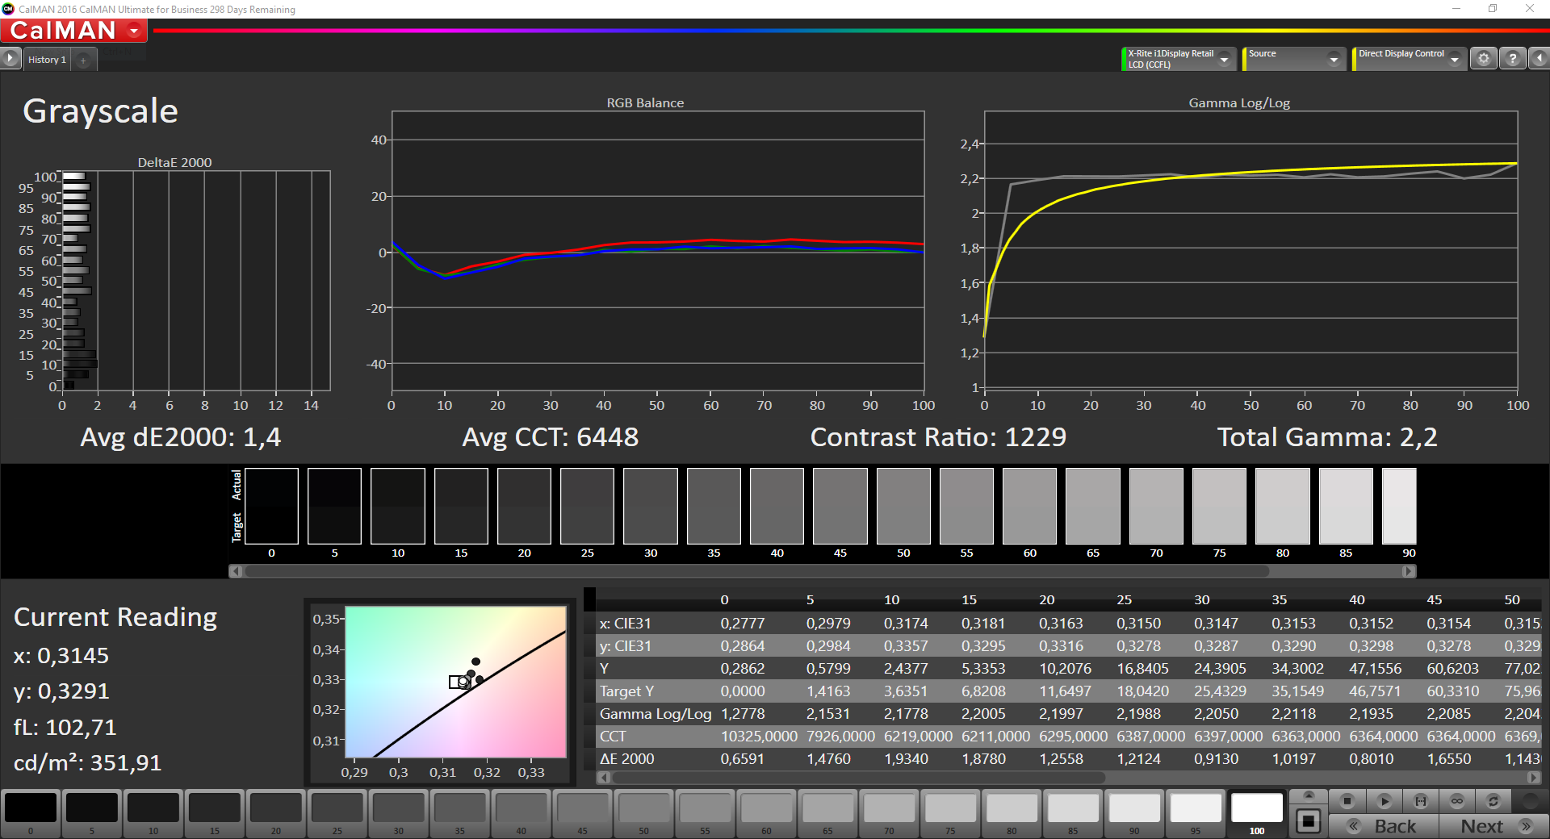Image resolution: width=1550 pixels, height=839 pixels.
Task: Click the black square pattern window icon
Action: [x=1309, y=822]
